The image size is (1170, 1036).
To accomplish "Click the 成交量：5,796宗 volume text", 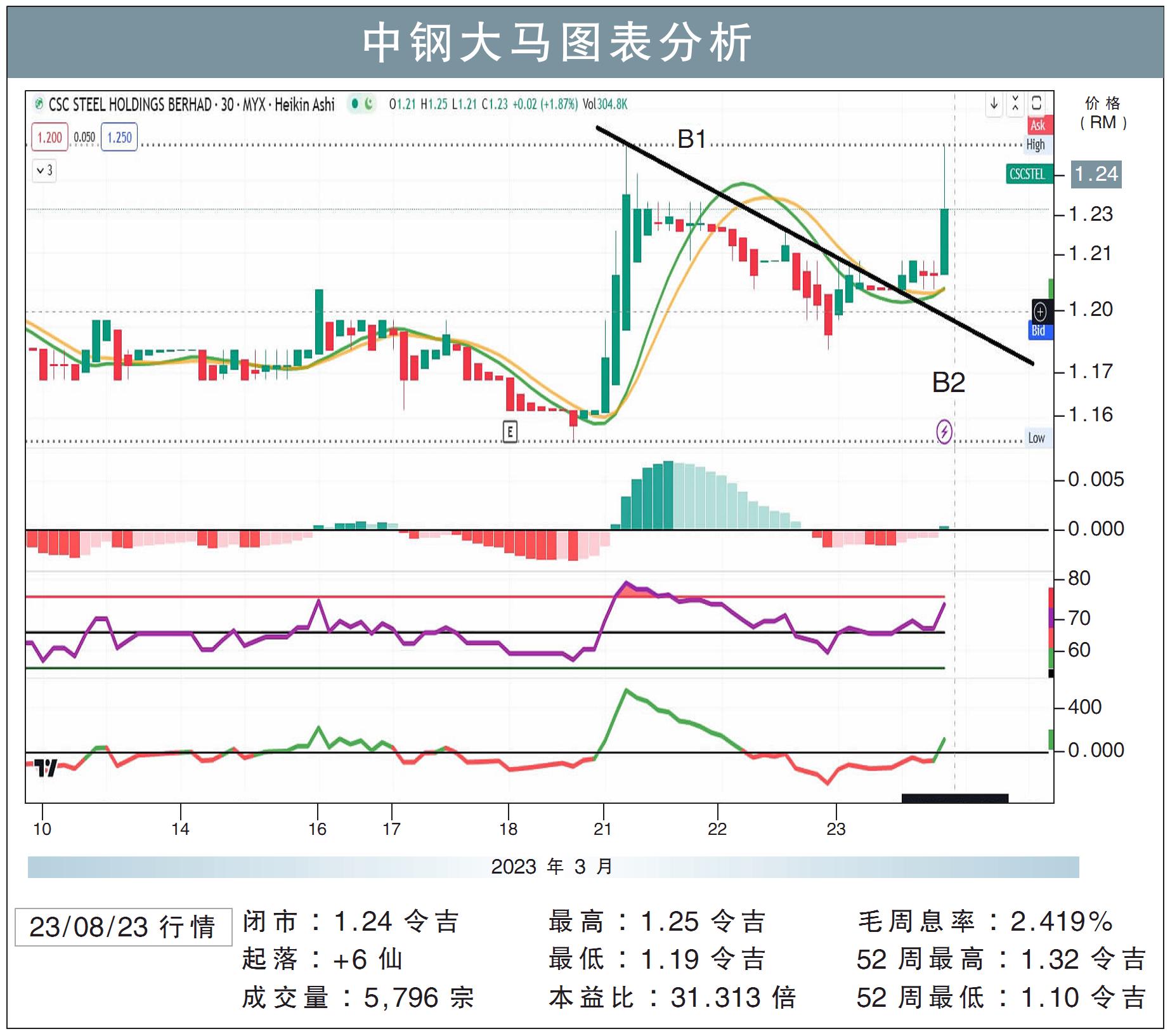I will (358, 998).
